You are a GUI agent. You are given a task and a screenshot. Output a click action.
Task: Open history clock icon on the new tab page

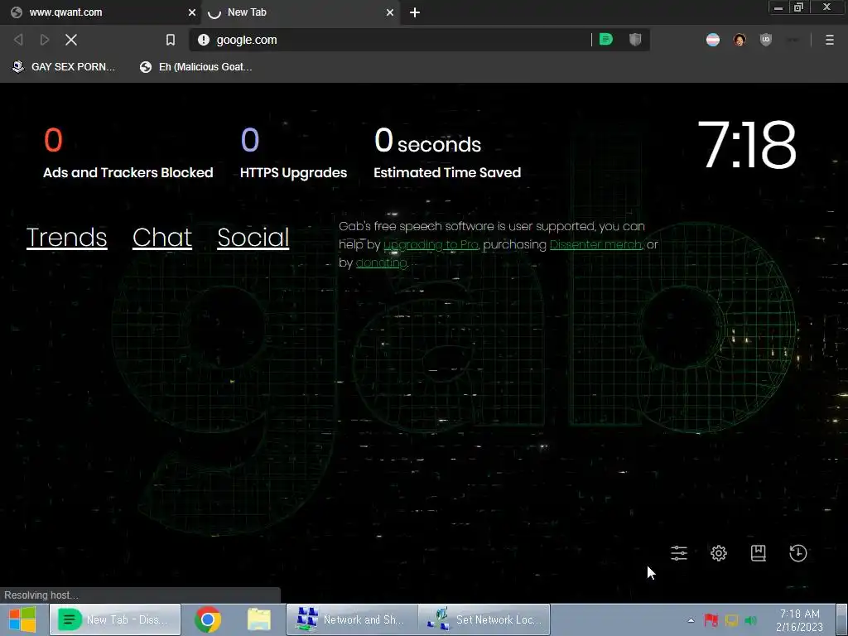pos(798,552)
